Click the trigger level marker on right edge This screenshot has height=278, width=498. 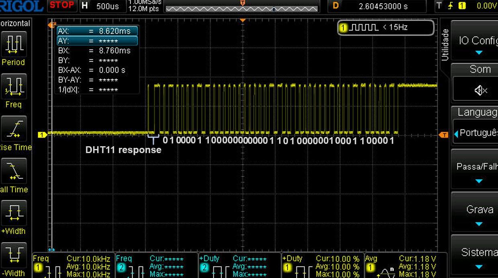tap(443, 135)
